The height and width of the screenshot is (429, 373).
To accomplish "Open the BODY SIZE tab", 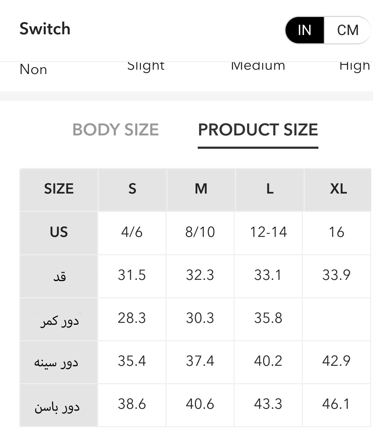I will (x=116, y=130).
